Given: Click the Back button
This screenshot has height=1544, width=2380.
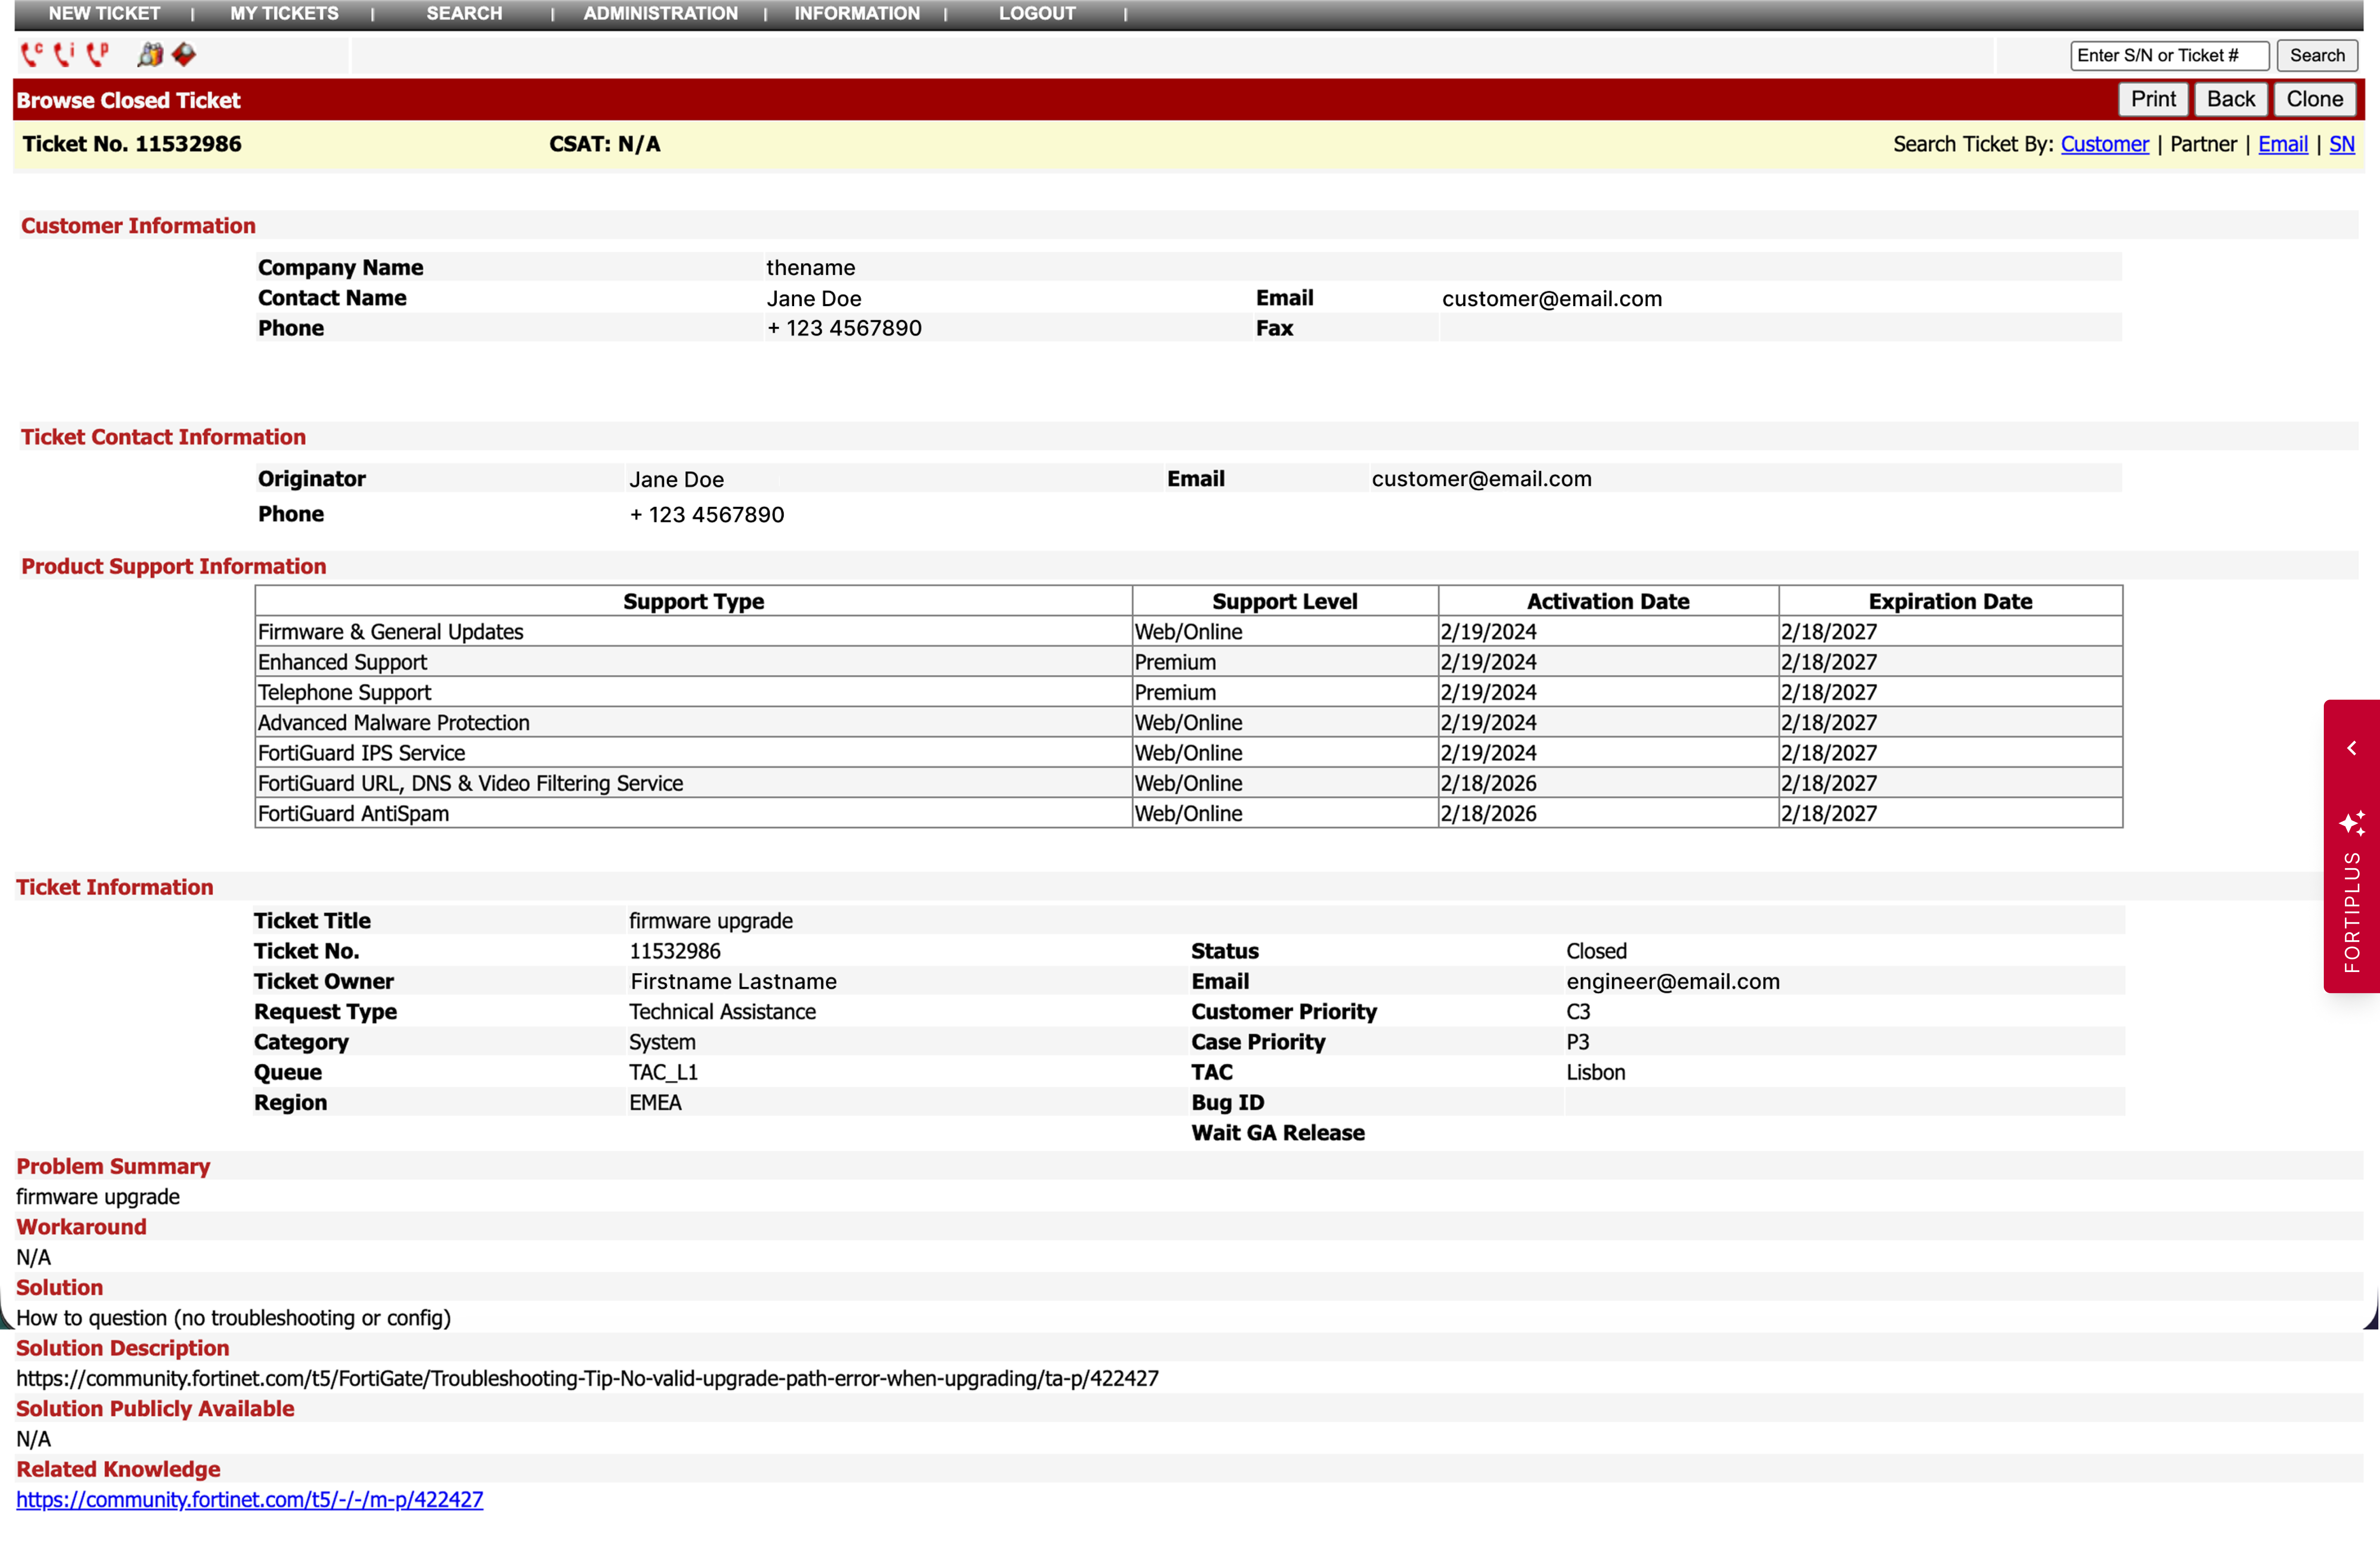Looking at the screenshot, I should point(2230,99).
